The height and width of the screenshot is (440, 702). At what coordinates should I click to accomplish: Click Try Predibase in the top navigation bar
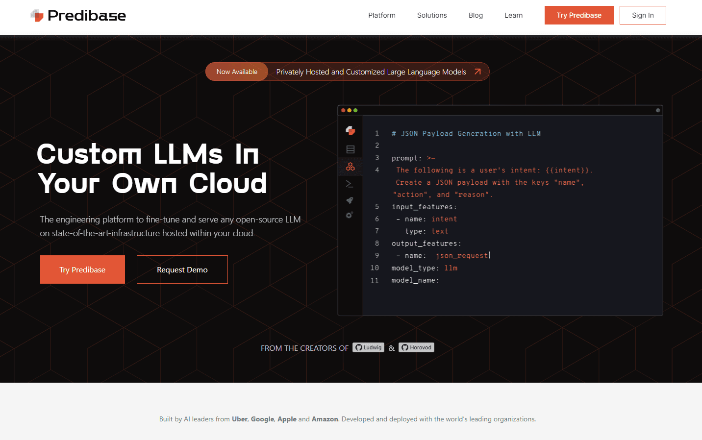coord(579,15)
